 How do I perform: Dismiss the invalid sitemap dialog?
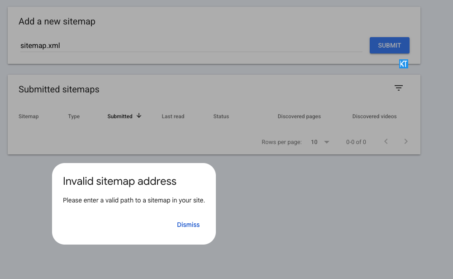pyautogui.click(x=188, y=225)
